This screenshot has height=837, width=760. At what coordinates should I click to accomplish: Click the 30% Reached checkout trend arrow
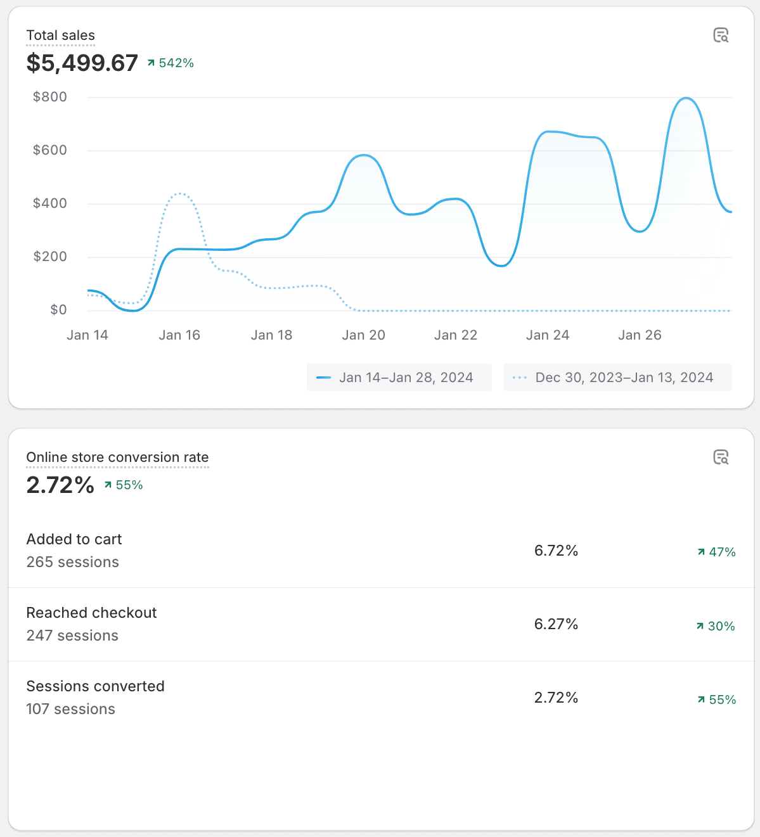[x=700, y=626]
